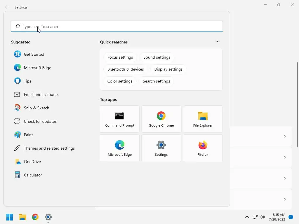Open the Get Started suggested app icon
Image resolution: width=299 pixels, height=224 pixels.
[x=17, y=54]
